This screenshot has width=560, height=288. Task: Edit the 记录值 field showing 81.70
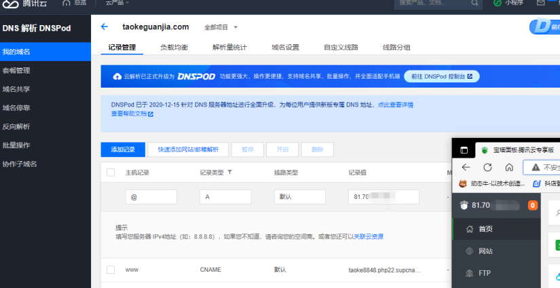384,197
